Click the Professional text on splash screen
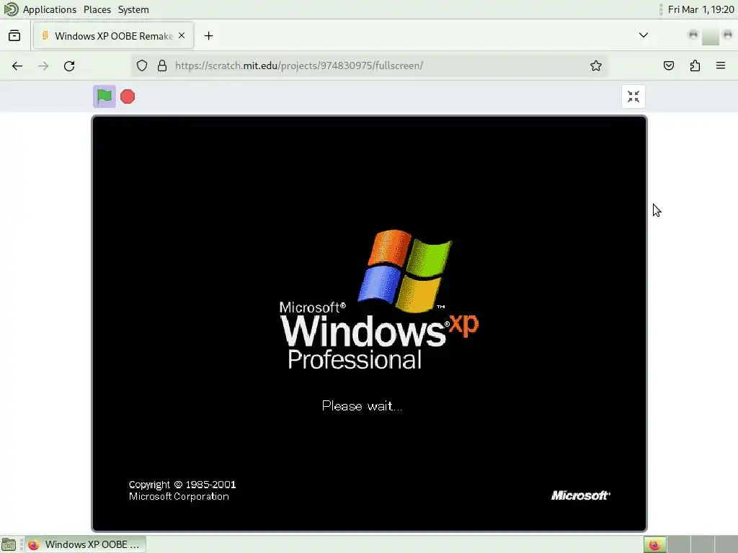The image size is (738, 553). pos(355,360)
